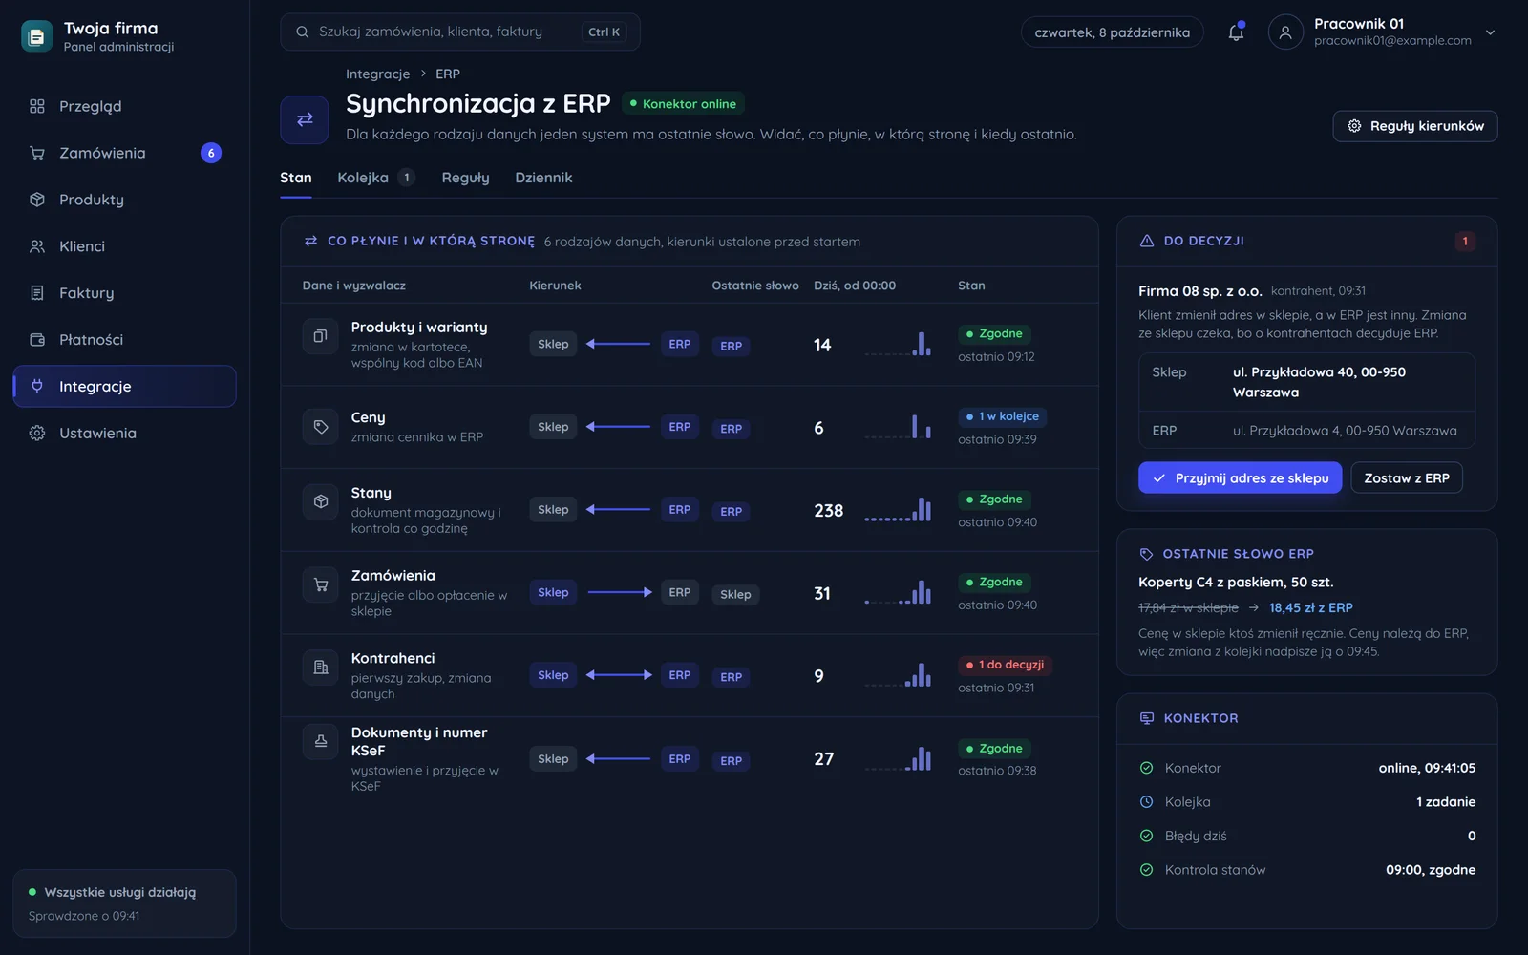Open Zamówienia in the sidebar
Screen dimensions: 1528x955
[124, 153]
